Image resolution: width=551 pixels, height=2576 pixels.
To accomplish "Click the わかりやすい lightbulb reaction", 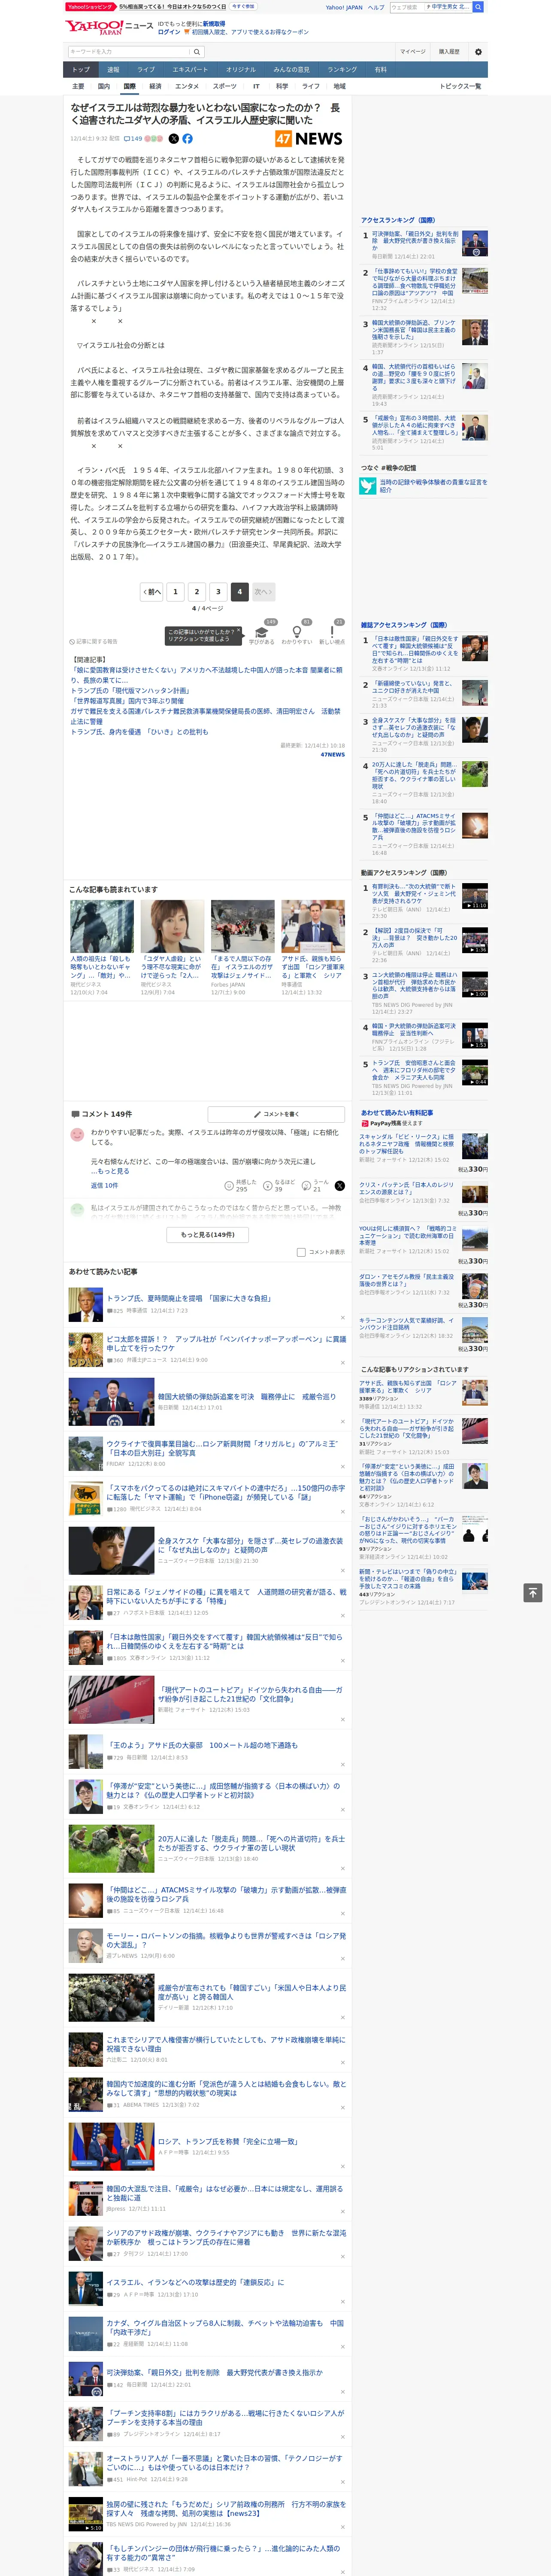I will (x=297, y=632).
